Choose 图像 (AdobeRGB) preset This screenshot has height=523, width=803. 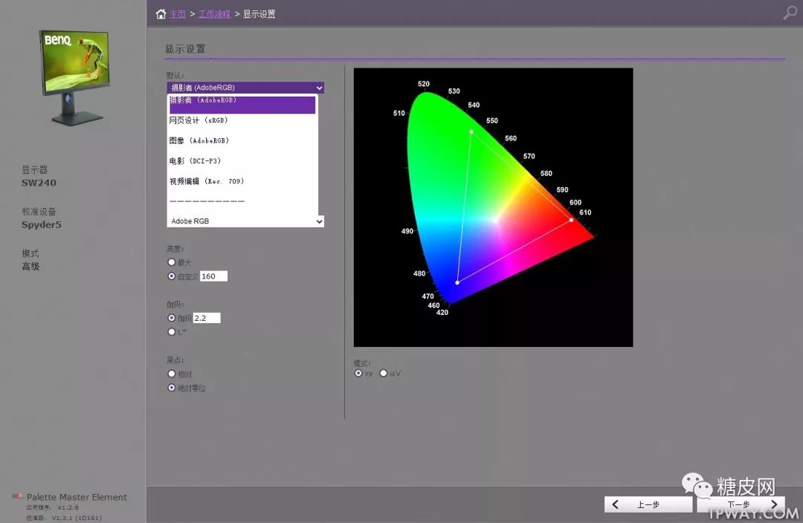coord(199,140)
